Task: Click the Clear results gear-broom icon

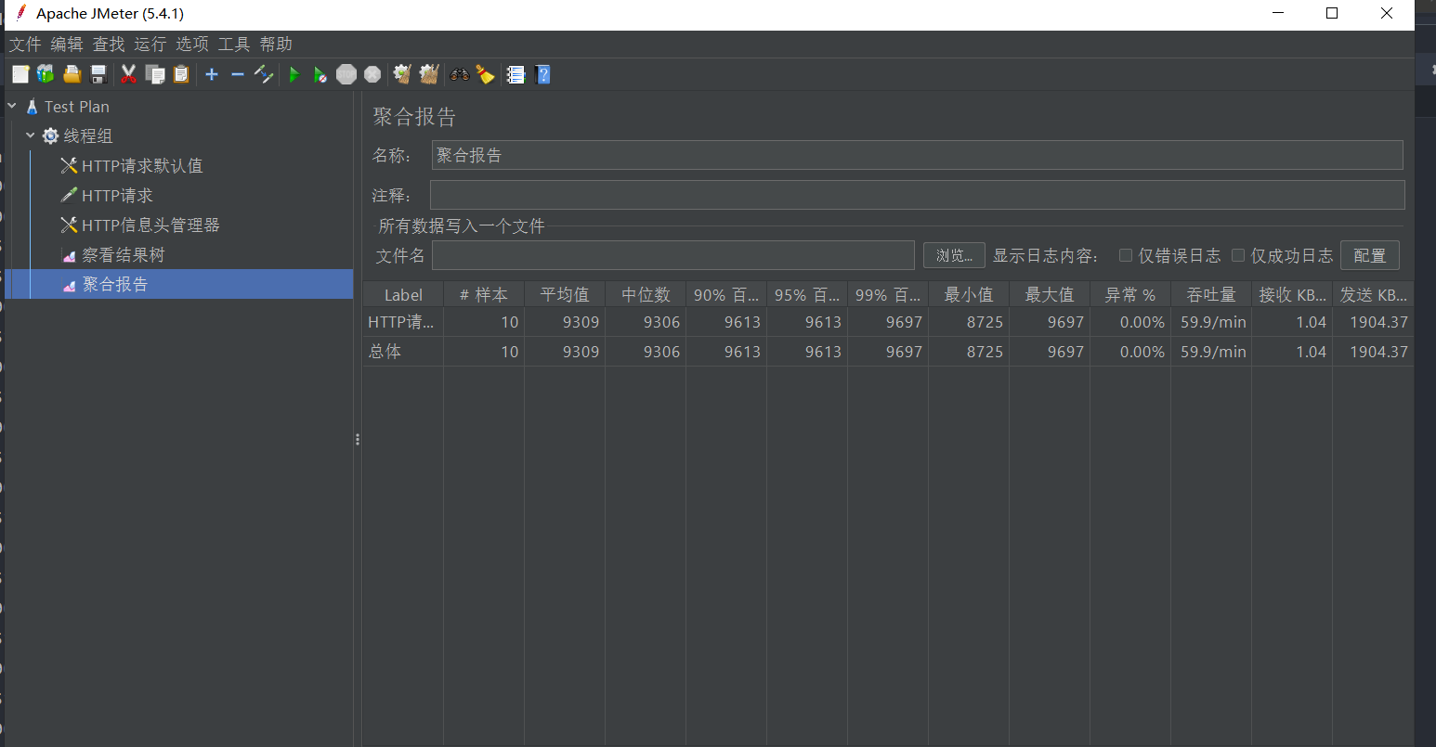Action: coord(402,74)
